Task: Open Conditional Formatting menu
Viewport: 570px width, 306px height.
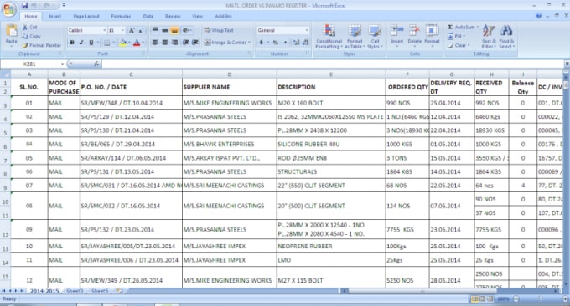Action: coord(329,37)
